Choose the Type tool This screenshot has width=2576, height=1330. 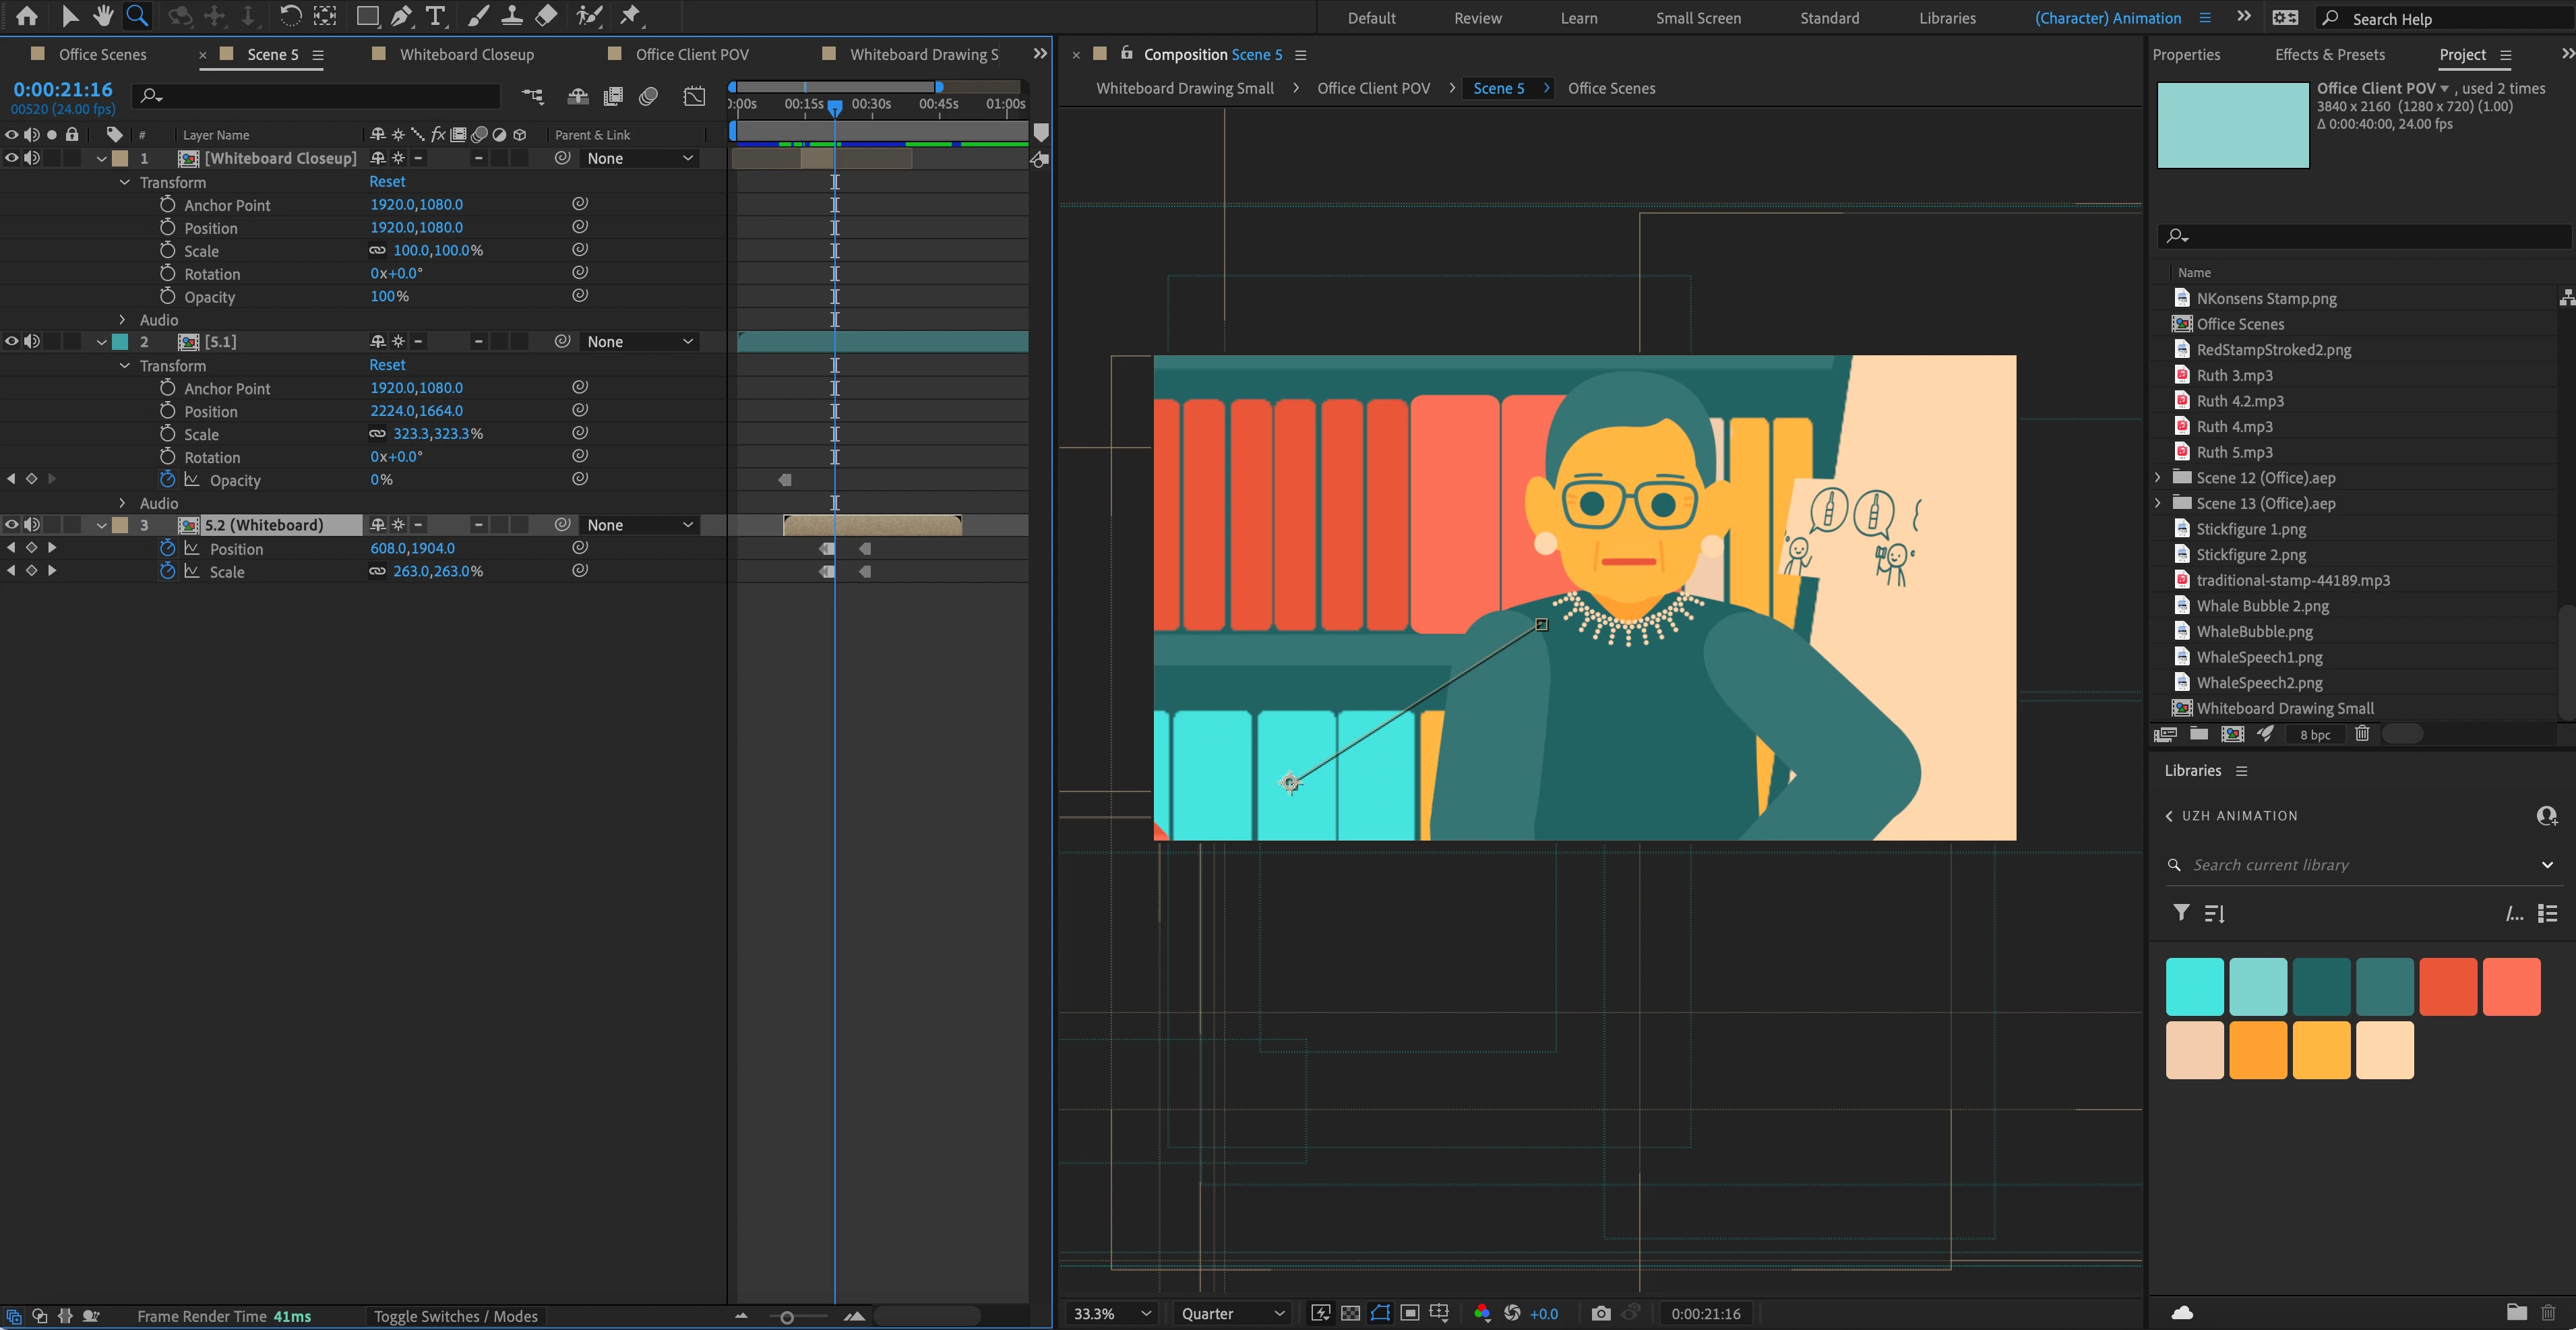435,16
